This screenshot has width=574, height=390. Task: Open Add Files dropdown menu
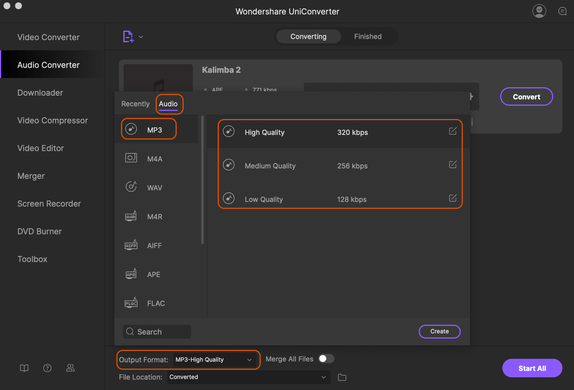coord(141,37)
